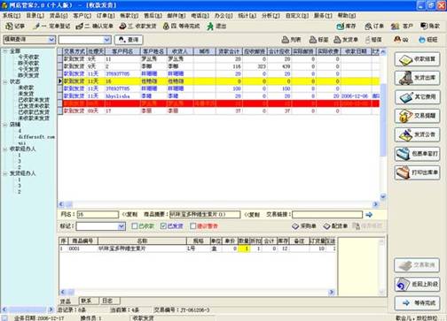Open the 客户 customers toolbar icon

point(402,27)
